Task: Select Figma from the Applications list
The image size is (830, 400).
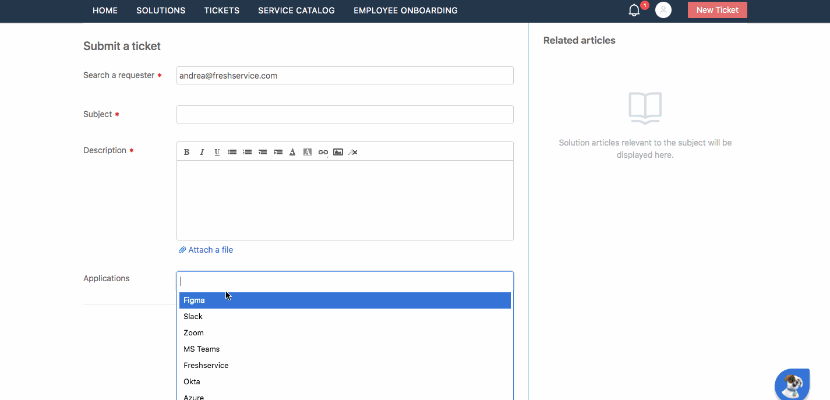Action: point(345,300)
